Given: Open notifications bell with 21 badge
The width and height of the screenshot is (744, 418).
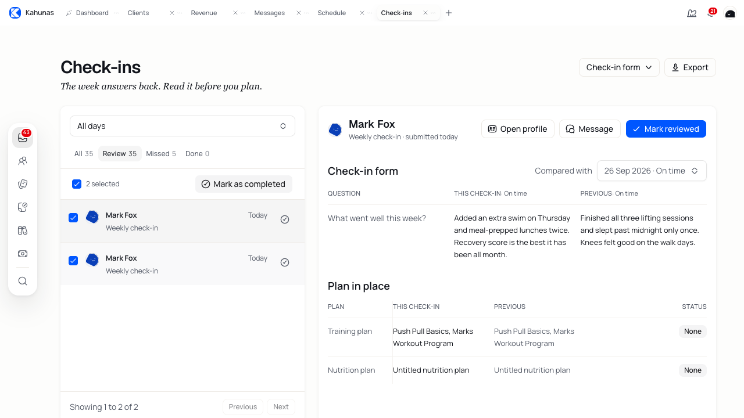Looking at the screenshot, I should (711, 13).
